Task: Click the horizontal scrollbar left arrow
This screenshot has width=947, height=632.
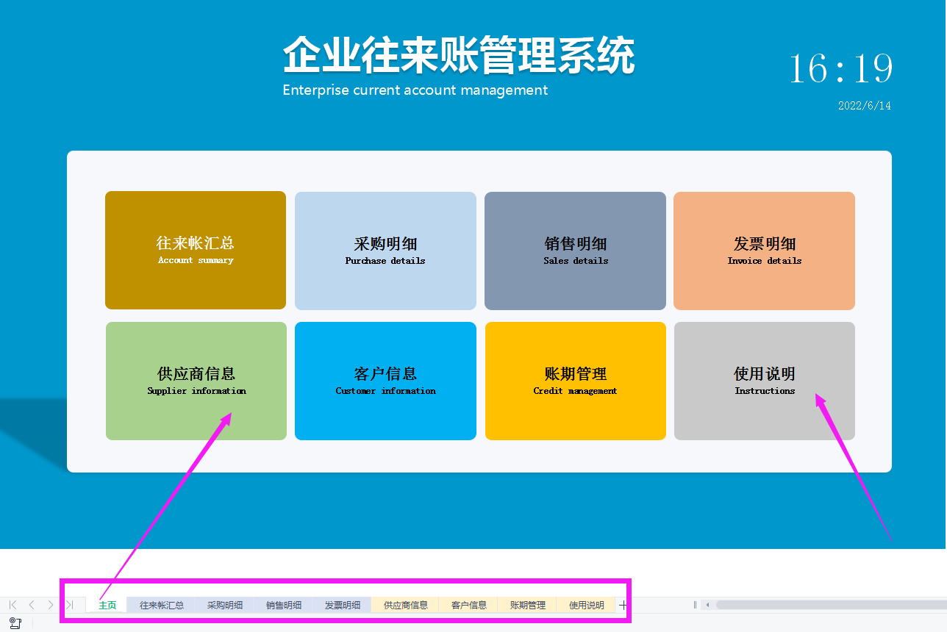Action: (708, 605)
